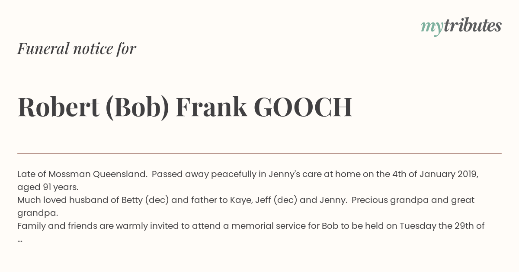The height and width of the screenshot is (272, 519).
Task: Expand the truncated text via the ellipsis
Action: point(20,240)
